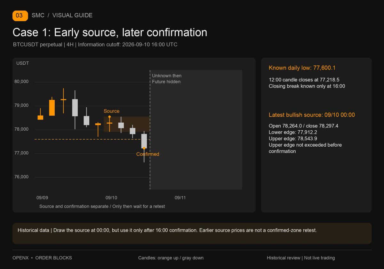Viewport: 384px width, 269px height.
Task: Click the orange dot on the Source candle
Action: [109, 117]
